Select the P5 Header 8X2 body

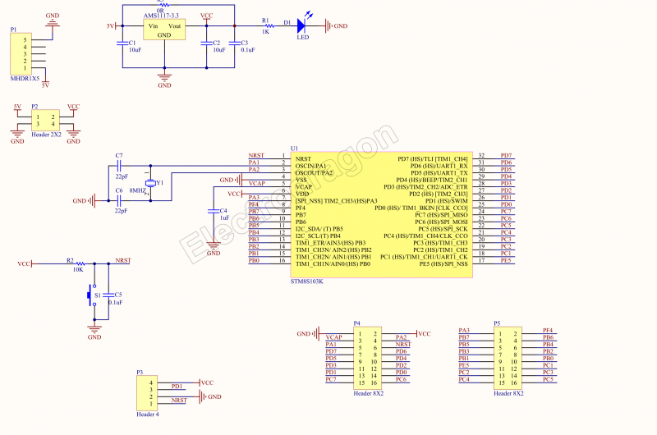[508, 358]
